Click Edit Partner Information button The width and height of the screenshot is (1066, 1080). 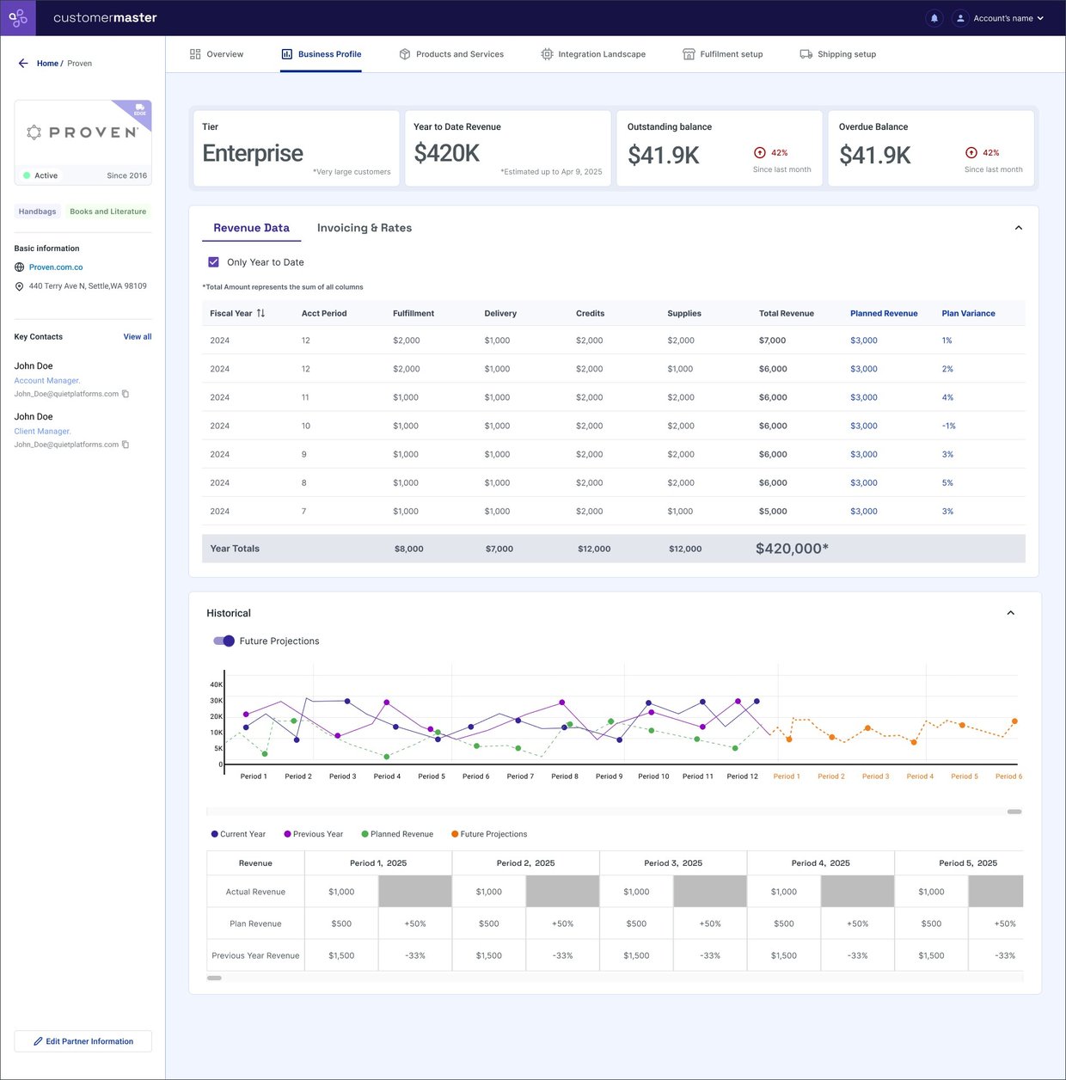(83, 1041)
